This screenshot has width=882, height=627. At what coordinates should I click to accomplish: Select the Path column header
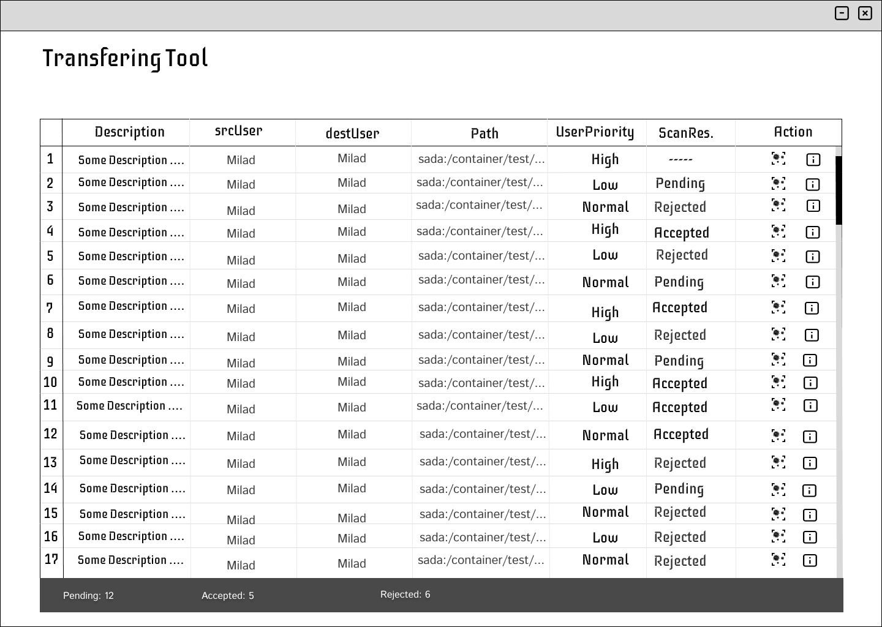(x=484, y=133)
